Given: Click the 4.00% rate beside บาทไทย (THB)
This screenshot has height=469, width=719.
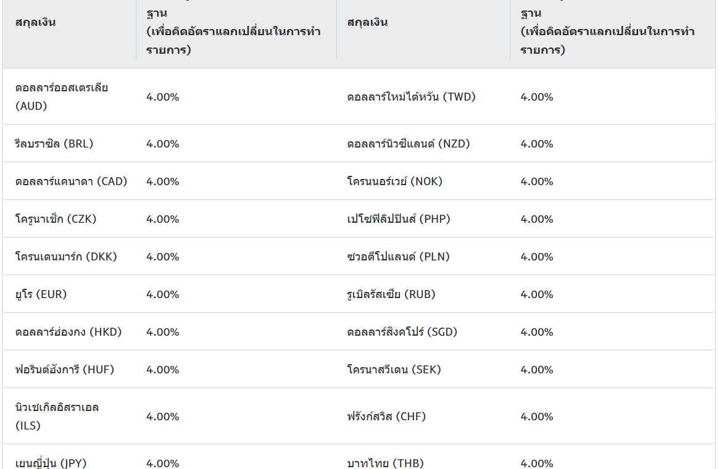Looking at the screenshot, I should (x=536, y=463).
